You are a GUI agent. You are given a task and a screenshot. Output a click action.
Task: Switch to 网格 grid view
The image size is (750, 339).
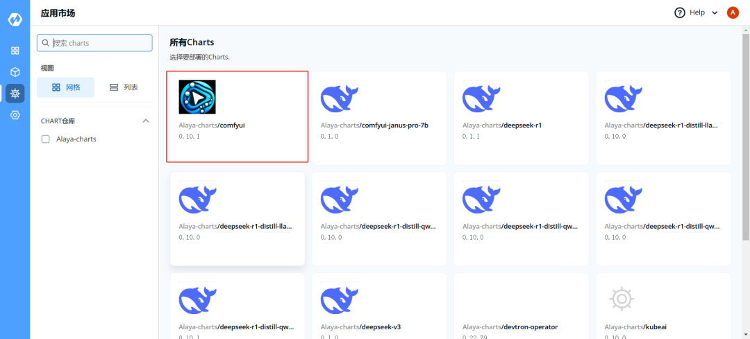[x=65, y=87]
